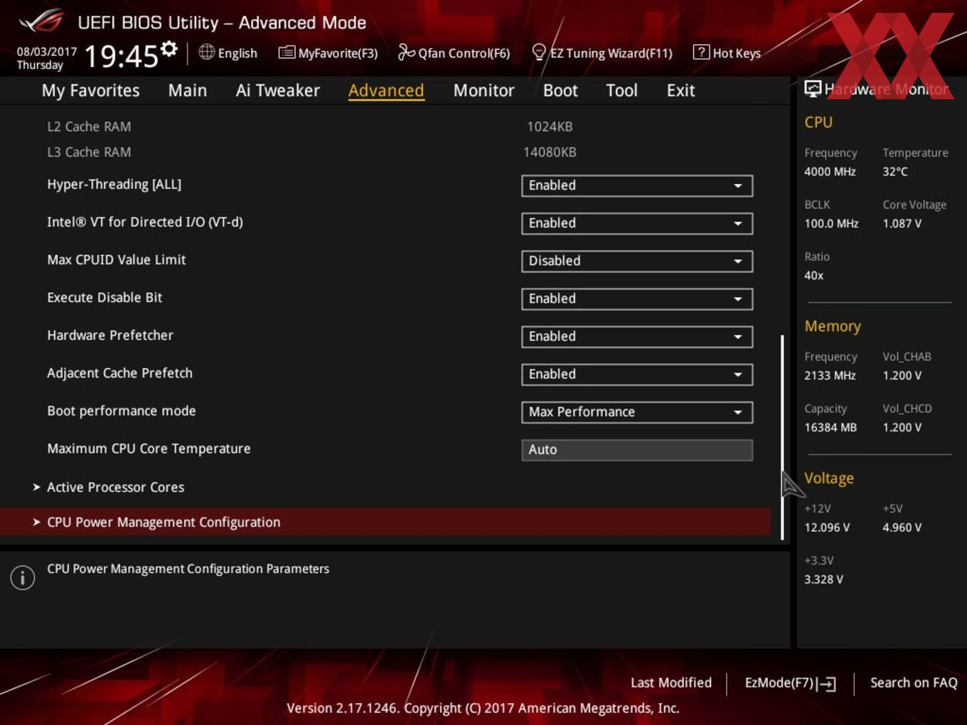
Task: Click Search on FAQ link
Action: (x=914, y=682)
